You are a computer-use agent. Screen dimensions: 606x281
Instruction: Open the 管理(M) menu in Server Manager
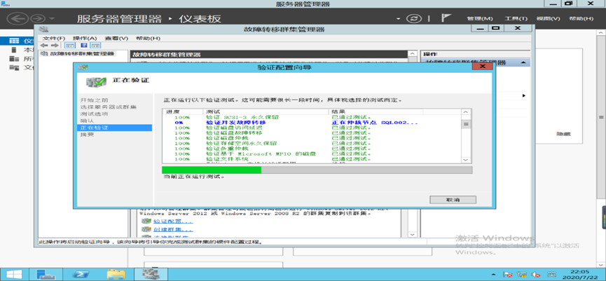tap(480, 18)
